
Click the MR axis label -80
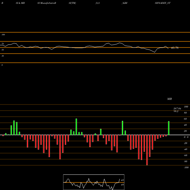[185, 161]
